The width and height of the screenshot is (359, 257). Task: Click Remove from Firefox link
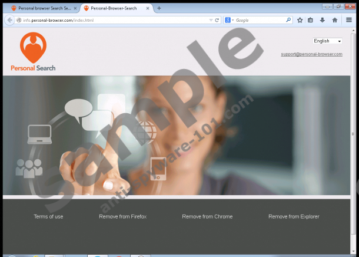click(x=122, y=216)
